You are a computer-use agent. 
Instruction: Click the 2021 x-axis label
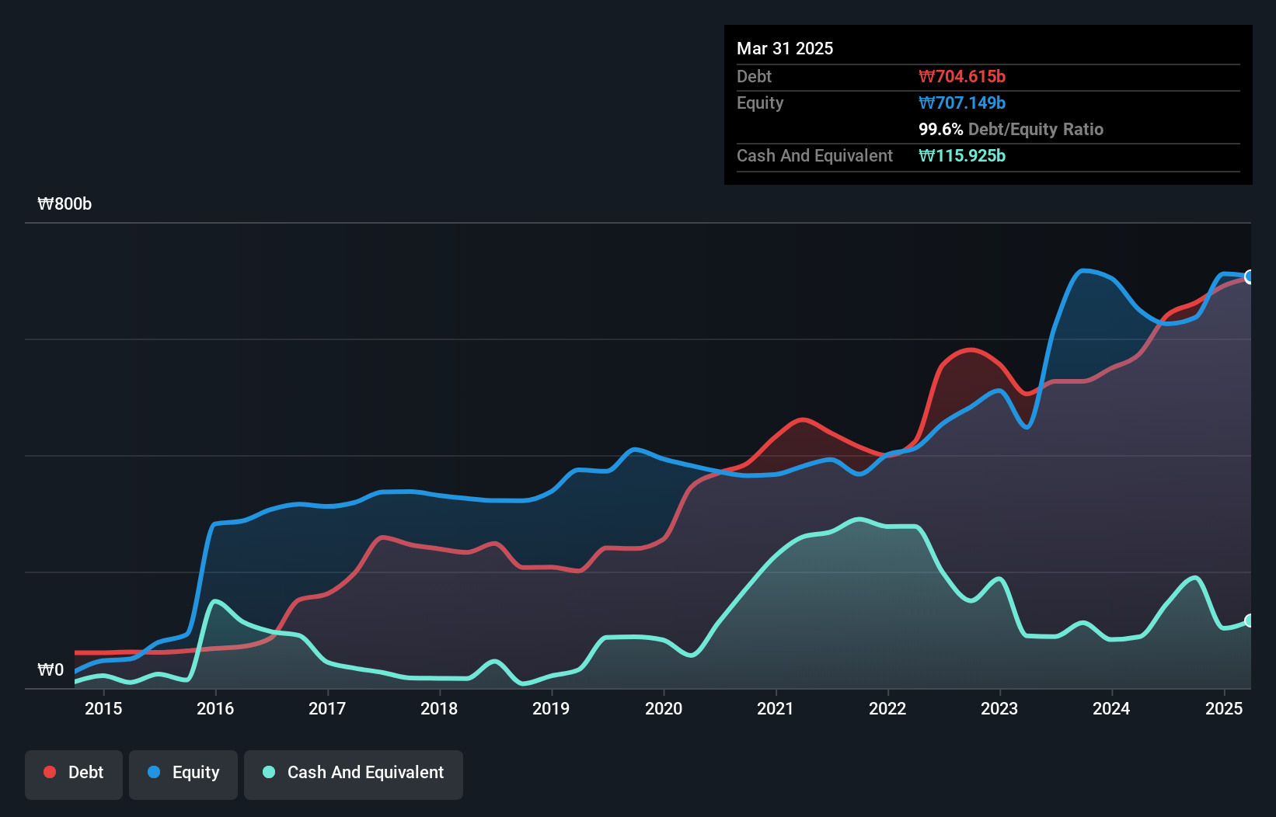(776, 708)
